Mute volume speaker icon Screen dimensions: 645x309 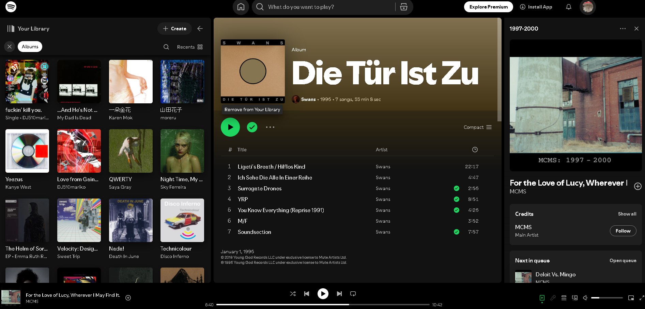click(x=585, y=298)
